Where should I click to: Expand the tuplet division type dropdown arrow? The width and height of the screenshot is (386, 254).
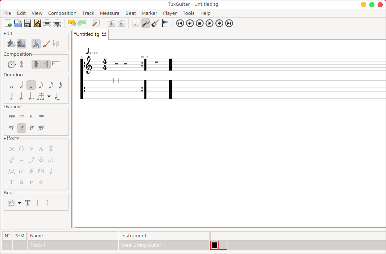point(49,97)
